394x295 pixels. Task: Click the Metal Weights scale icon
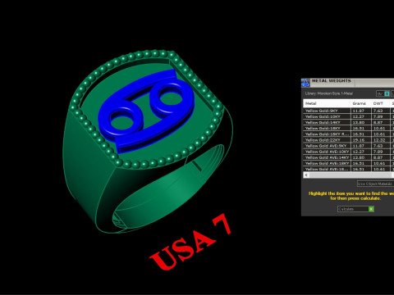click(x=305, y=83)
